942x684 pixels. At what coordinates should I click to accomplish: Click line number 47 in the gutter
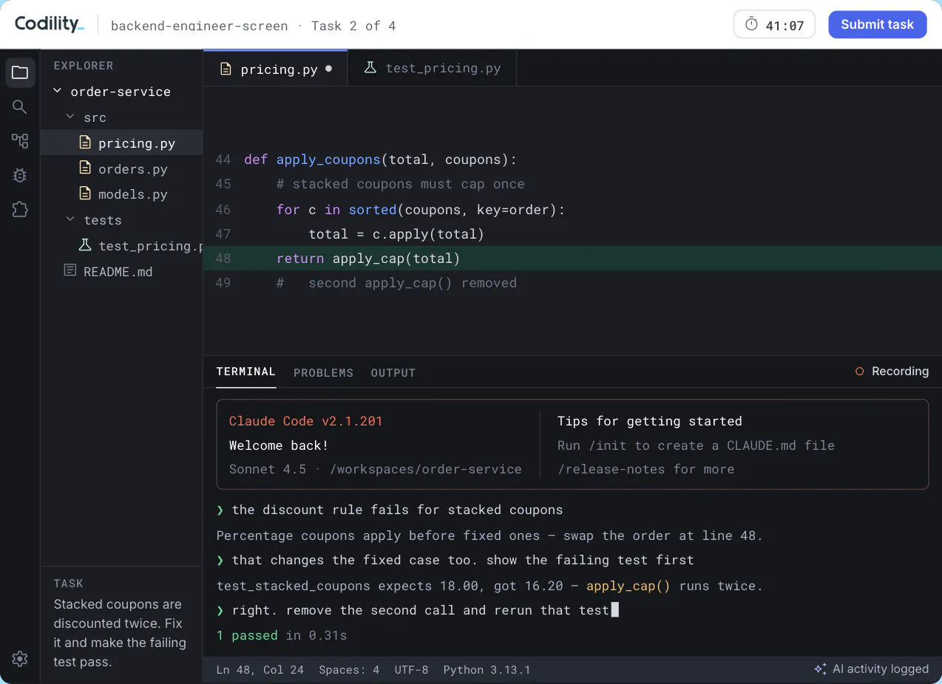point(223,234)
